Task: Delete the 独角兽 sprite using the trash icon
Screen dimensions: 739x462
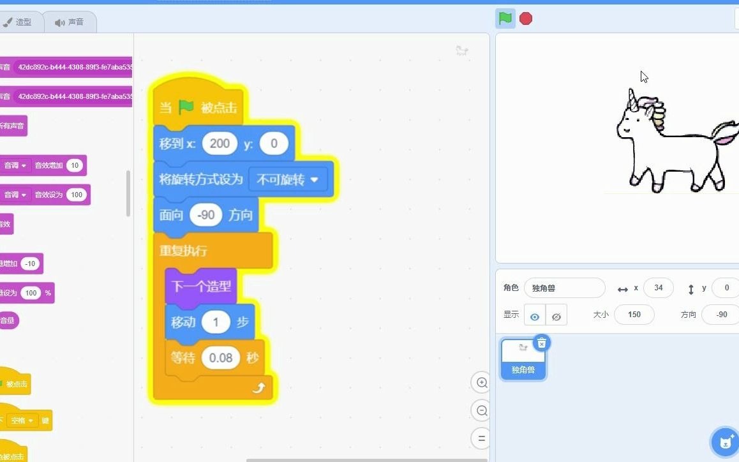Action: tap(541, 343)
